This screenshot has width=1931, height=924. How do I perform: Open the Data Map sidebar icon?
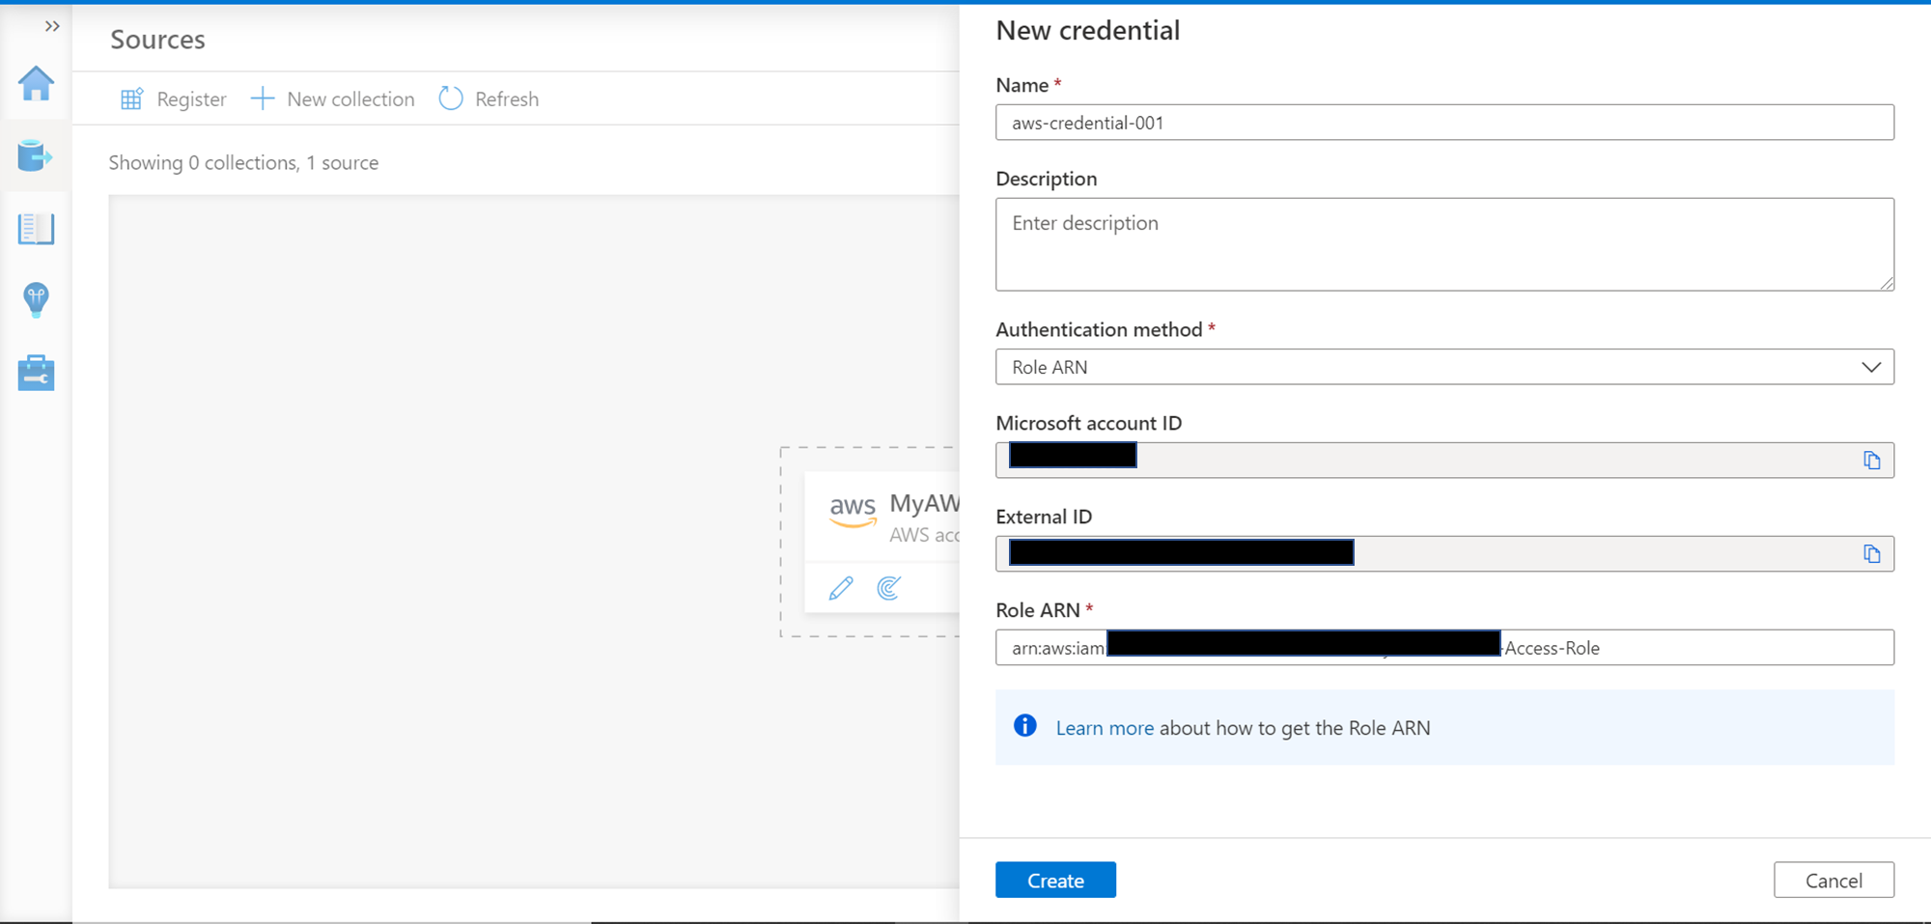[36, 155]
